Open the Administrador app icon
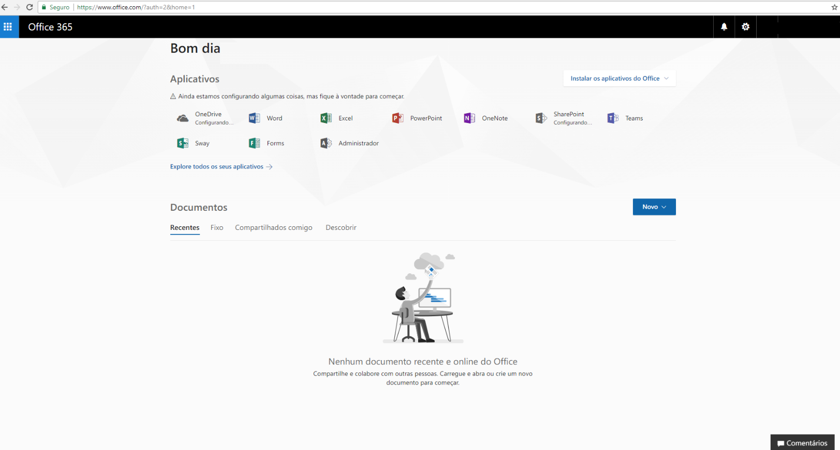Image resolution: width=840 pixels, height=450 pixels. [326, 143]
